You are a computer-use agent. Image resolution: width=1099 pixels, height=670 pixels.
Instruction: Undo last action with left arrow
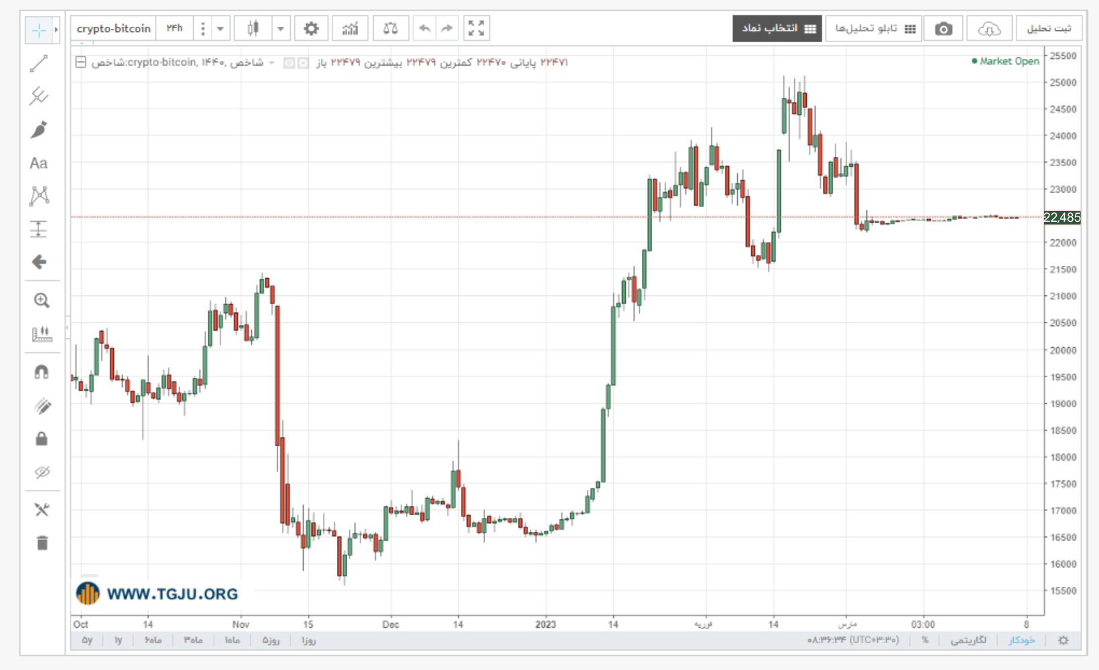click(424, 29)
